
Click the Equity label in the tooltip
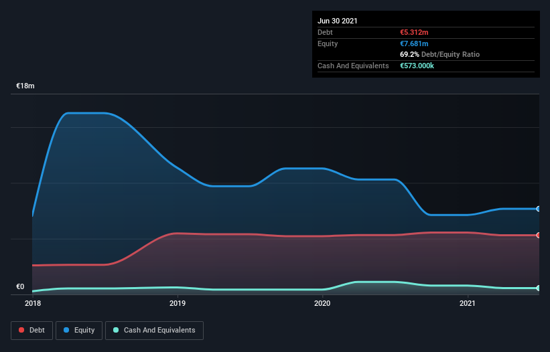click(328, 43)
